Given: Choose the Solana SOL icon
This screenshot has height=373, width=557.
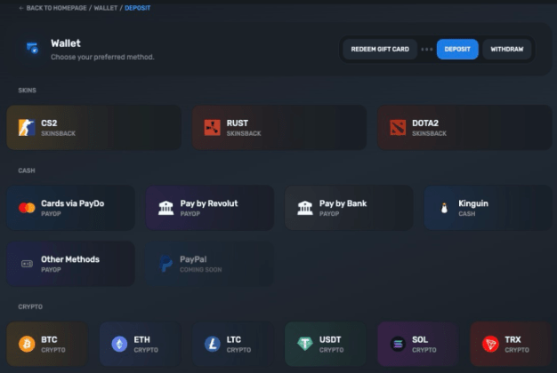Looking at the screenshot, I should (397, 344).
